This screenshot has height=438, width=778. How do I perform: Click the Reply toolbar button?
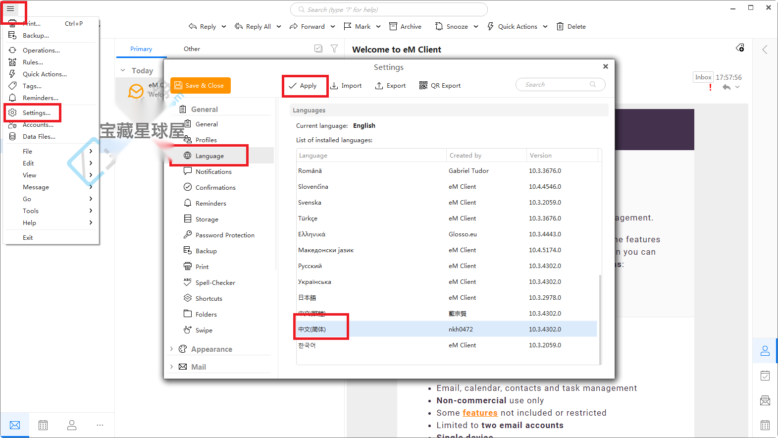coord(203,27)
